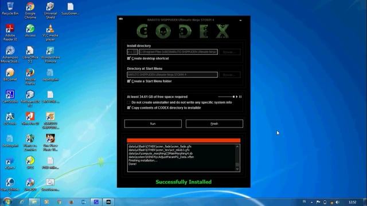Click the Run button in the installer

tap(153, 124)
